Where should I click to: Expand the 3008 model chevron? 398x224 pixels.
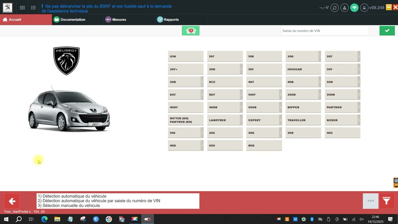point(359,95)
